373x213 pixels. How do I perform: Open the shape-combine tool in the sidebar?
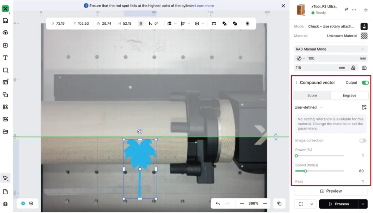click(x=5, y=95)
